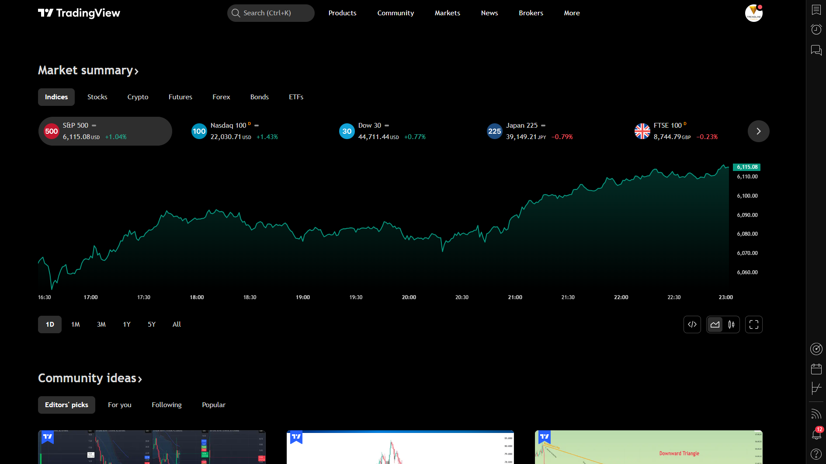The width and height of the screenshot is (826, 464).
Task: Click the Dow 30 badge icon
Action: click(347, 131)
